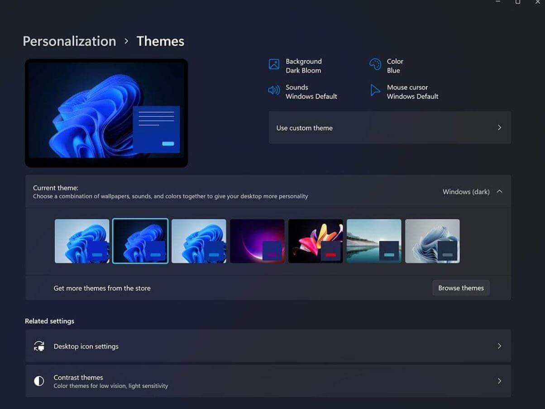Click the Desktop icon settings icon

point(39,346)
